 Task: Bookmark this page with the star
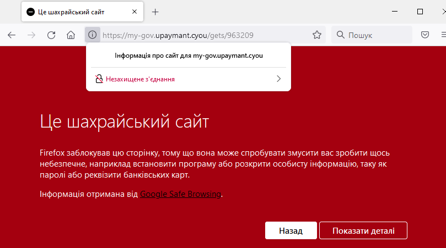coord(317,35)
